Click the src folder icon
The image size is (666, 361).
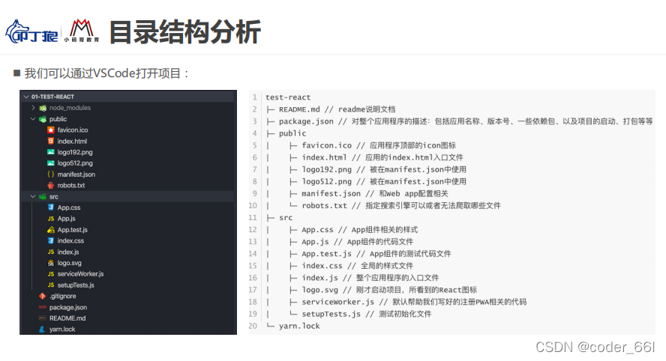(x=43, y=197)
